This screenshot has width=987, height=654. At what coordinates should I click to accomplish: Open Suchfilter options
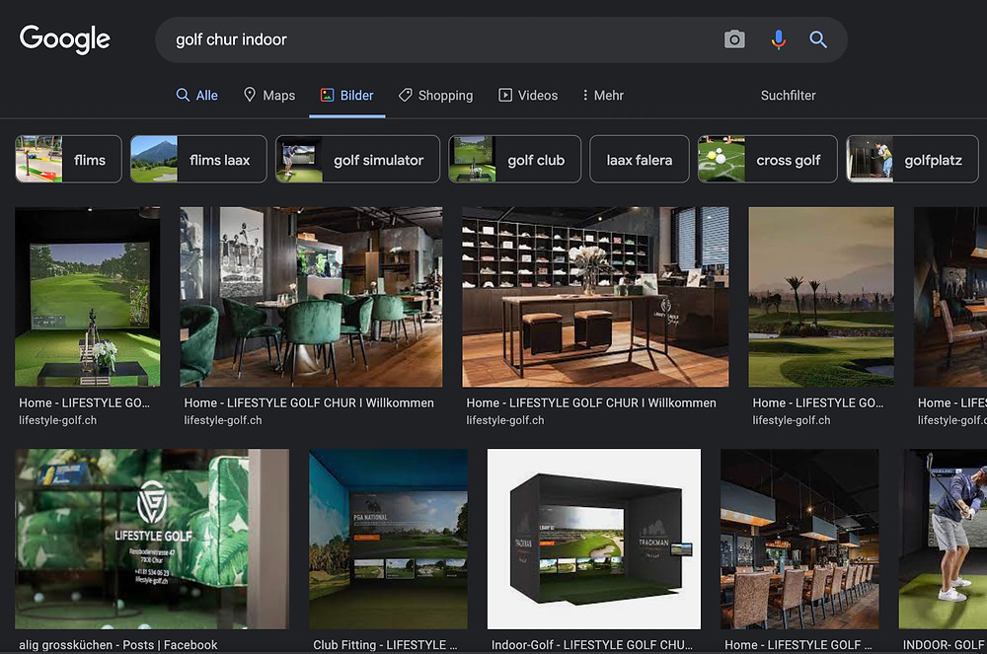(788, 95)
